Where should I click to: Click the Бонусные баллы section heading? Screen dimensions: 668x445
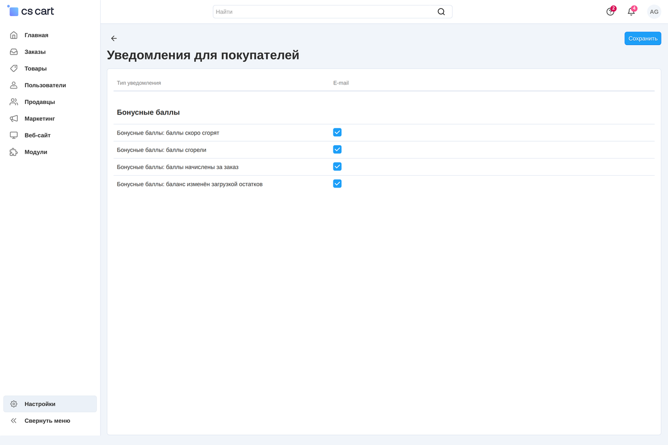[148, 112]
